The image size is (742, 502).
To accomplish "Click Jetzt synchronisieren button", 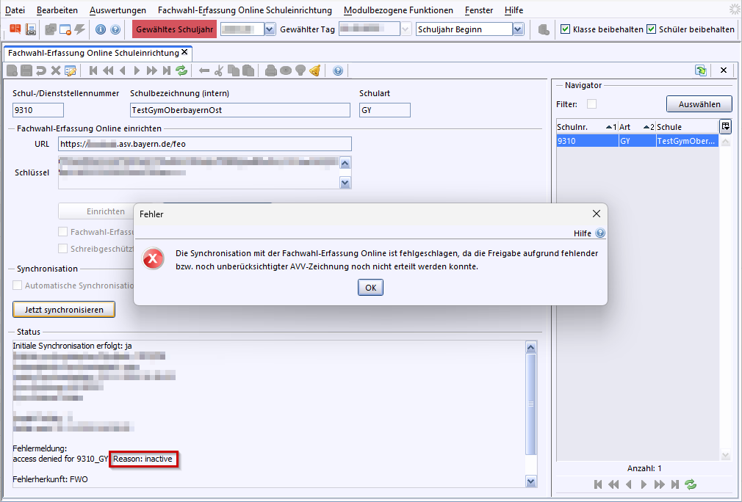I will (x=64, y=310).
